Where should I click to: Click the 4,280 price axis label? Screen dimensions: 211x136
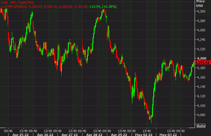click(x=201, y=21)
